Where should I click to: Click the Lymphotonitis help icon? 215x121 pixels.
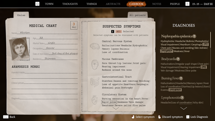point(182,98)
